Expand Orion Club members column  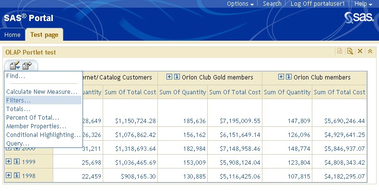tap(281, 77)
